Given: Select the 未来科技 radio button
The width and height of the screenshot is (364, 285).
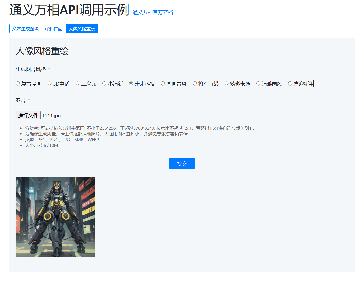Looking at the screenshot, I should click(131, 83).
